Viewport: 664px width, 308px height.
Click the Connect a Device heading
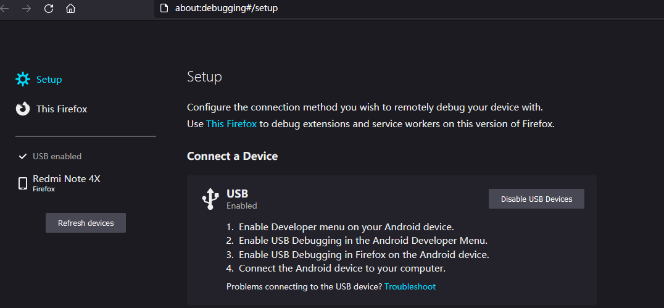tap(232, 156)
